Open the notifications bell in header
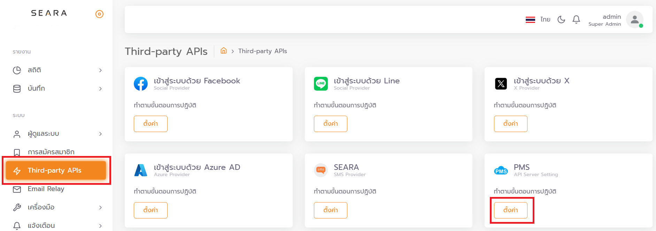Image resolution: width=656 pixels, height=231 pixels. [576, 19]
